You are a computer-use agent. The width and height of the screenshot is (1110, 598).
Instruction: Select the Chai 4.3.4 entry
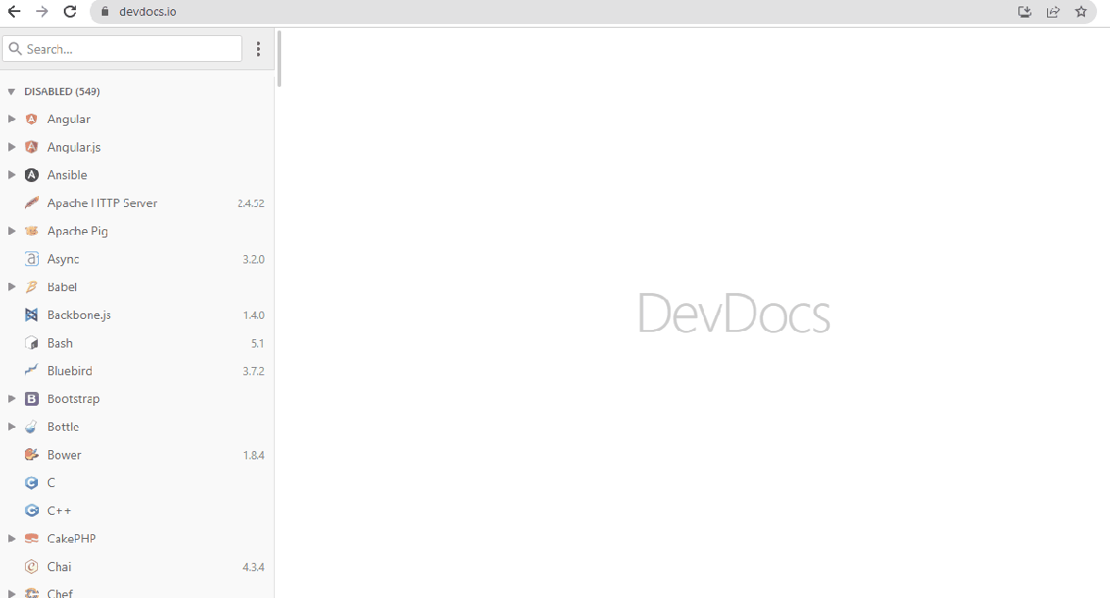(61, 566)
